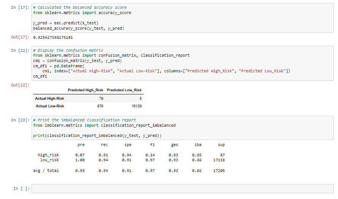This screenshot has width=338, height=199.
Task: Click the cell value 16139
Action: click(137, 106)
